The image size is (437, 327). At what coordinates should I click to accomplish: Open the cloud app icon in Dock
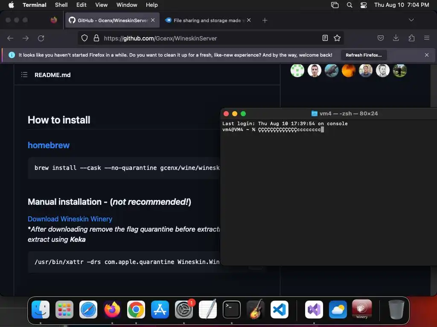(x=338, y=310)
